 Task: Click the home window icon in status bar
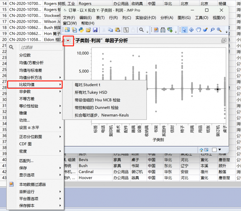pos(202,150)
